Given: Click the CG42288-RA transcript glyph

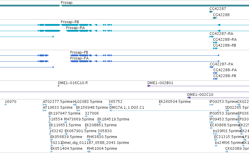Looking at the screenshot, I should pos(215,42).
